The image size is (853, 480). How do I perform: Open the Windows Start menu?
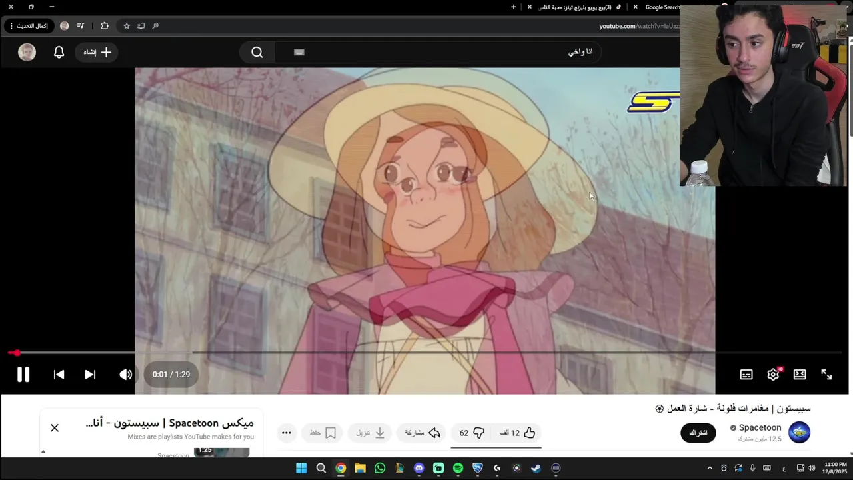[301, 468]
